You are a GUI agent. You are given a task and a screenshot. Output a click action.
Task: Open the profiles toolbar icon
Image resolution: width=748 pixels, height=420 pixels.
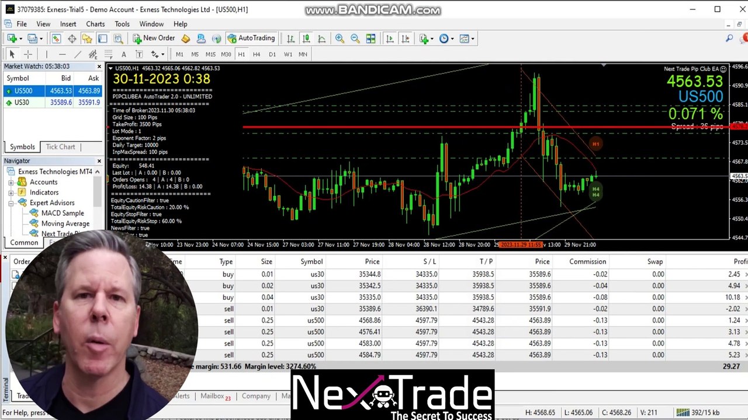pos(33,38)
